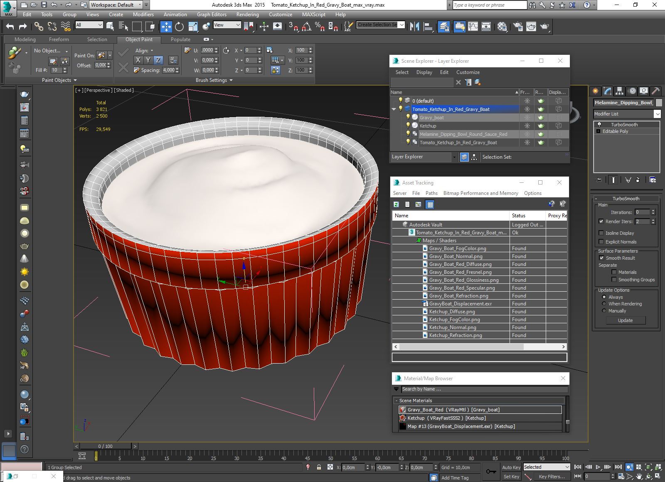Switch Asset Tracking to table view icon
The height and width of the screenshot is (482, 665).
point(430,204)
